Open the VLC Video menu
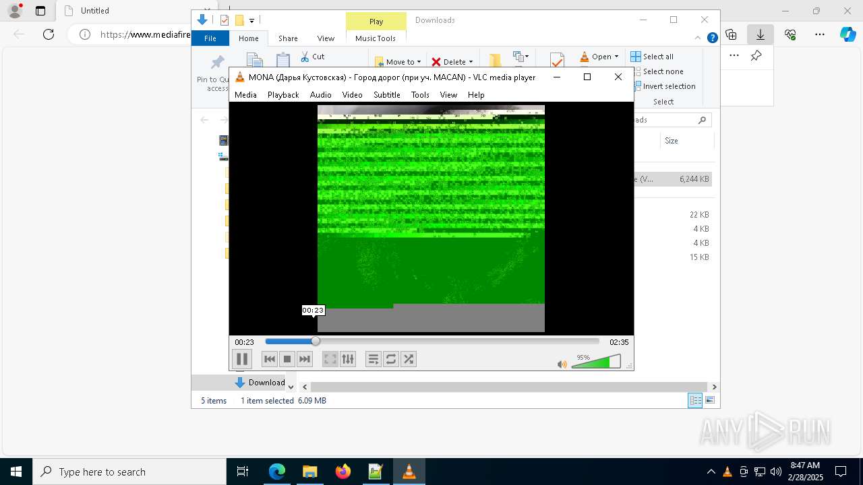The image size is (863, 485). (x=352, y=95)
